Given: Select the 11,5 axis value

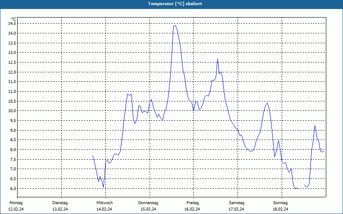Looking at the screenshot, I should pos(12,82).
